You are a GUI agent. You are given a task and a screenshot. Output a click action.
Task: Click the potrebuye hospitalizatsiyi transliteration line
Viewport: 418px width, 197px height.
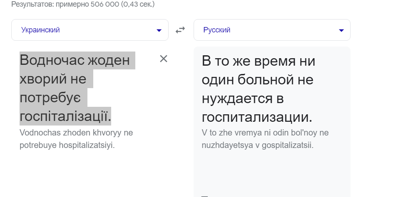67,145
